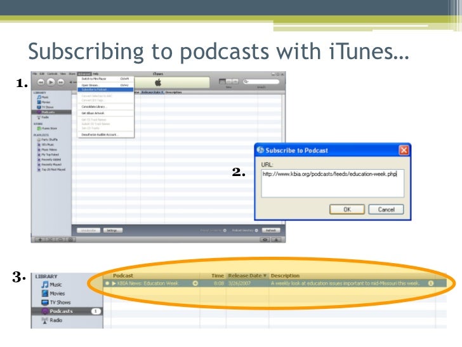The height and width of the screenshot is (347, 462).
Task: Switch to list view button in iTunes
Action: pyautogui.click(x=222, y=81)
